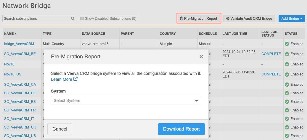Screen dimensions: 307x140
Task: Toggle Show Disabled Subscriptions checkbox
Action: tap(82, 19)
